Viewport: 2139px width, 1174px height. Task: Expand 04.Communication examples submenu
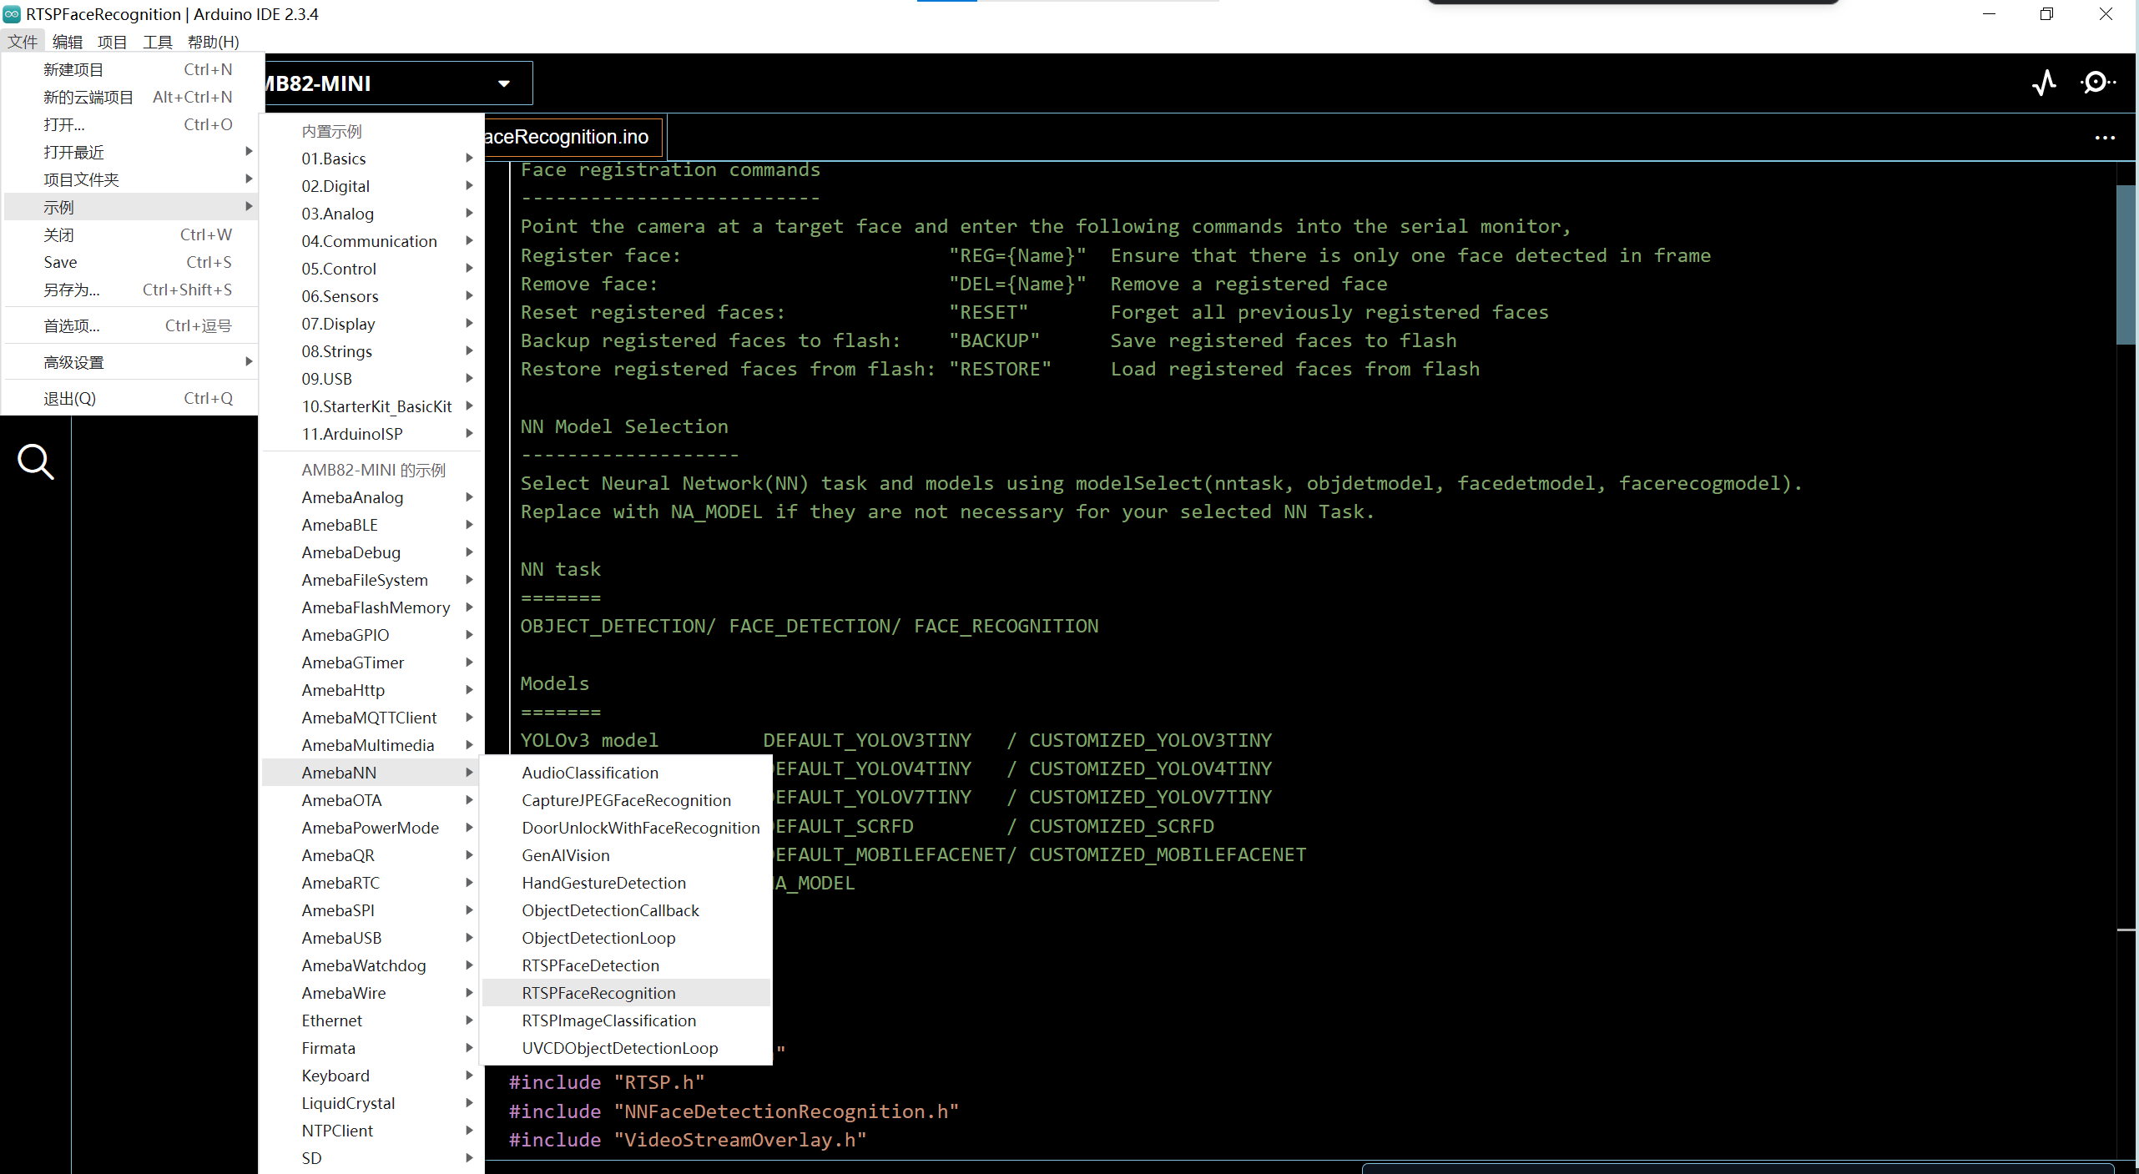[x=372, y=241]
